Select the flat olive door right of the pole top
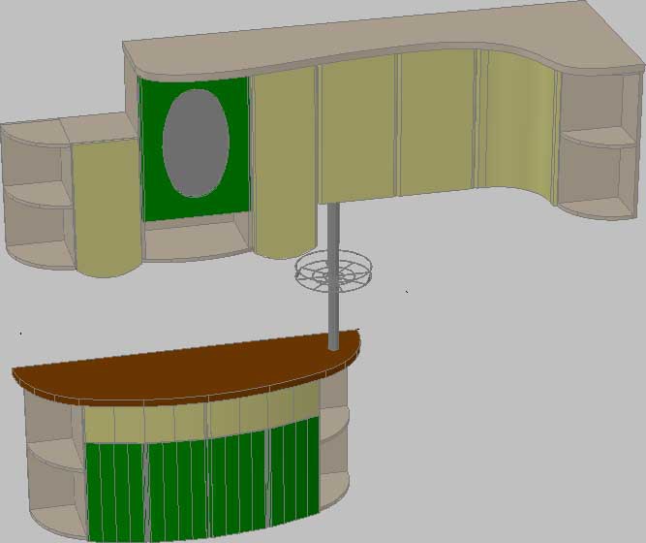 tap(438, 123)
